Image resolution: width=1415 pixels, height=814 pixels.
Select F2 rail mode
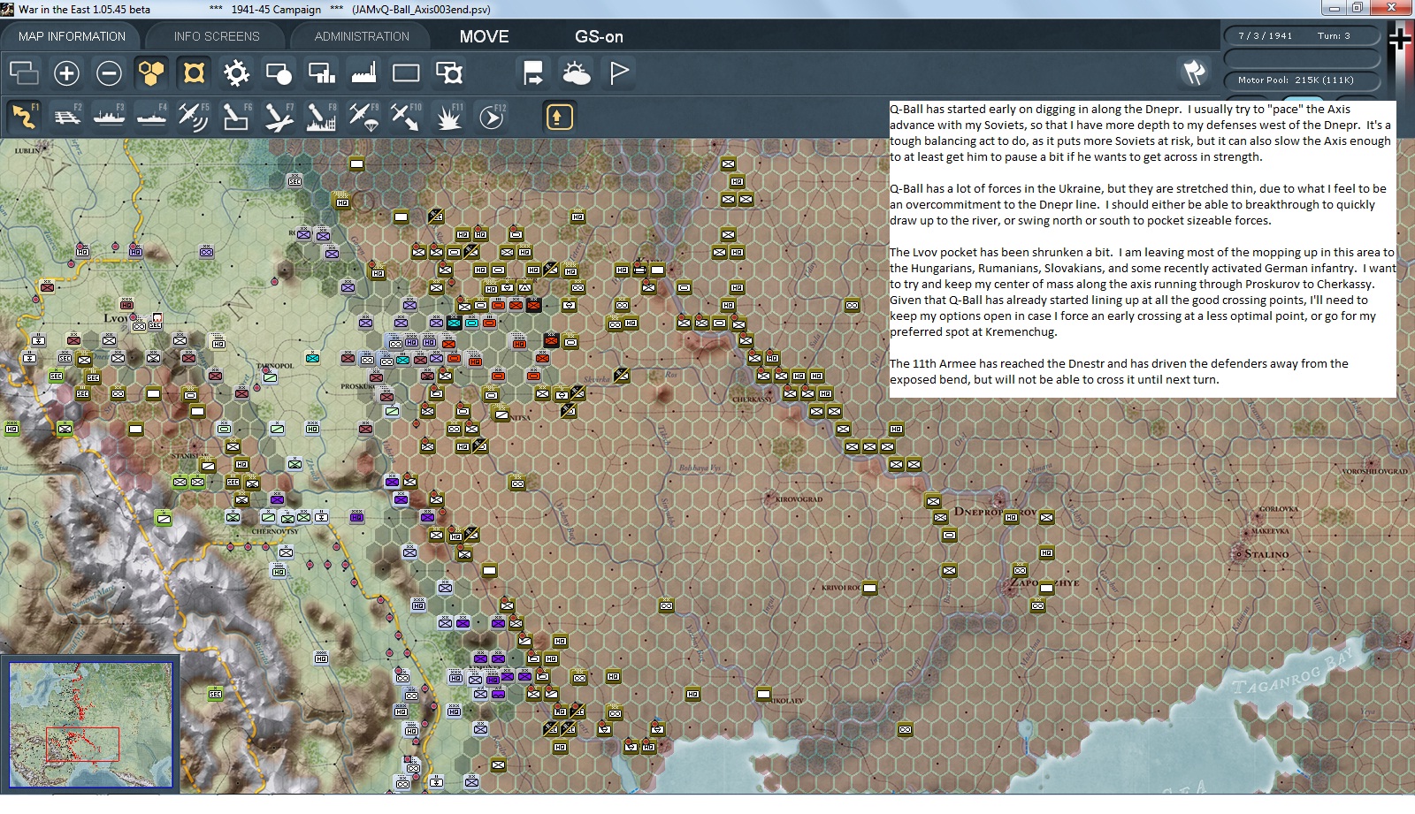click(66, 117)
